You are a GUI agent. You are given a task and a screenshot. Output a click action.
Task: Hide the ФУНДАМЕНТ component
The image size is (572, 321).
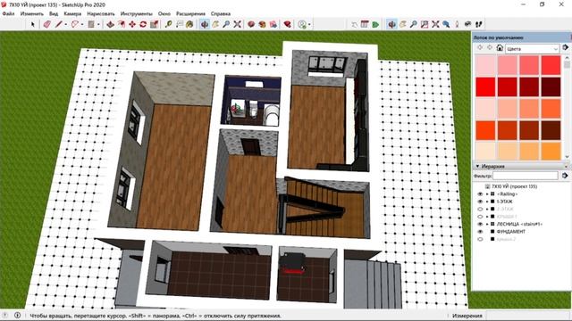480,232
